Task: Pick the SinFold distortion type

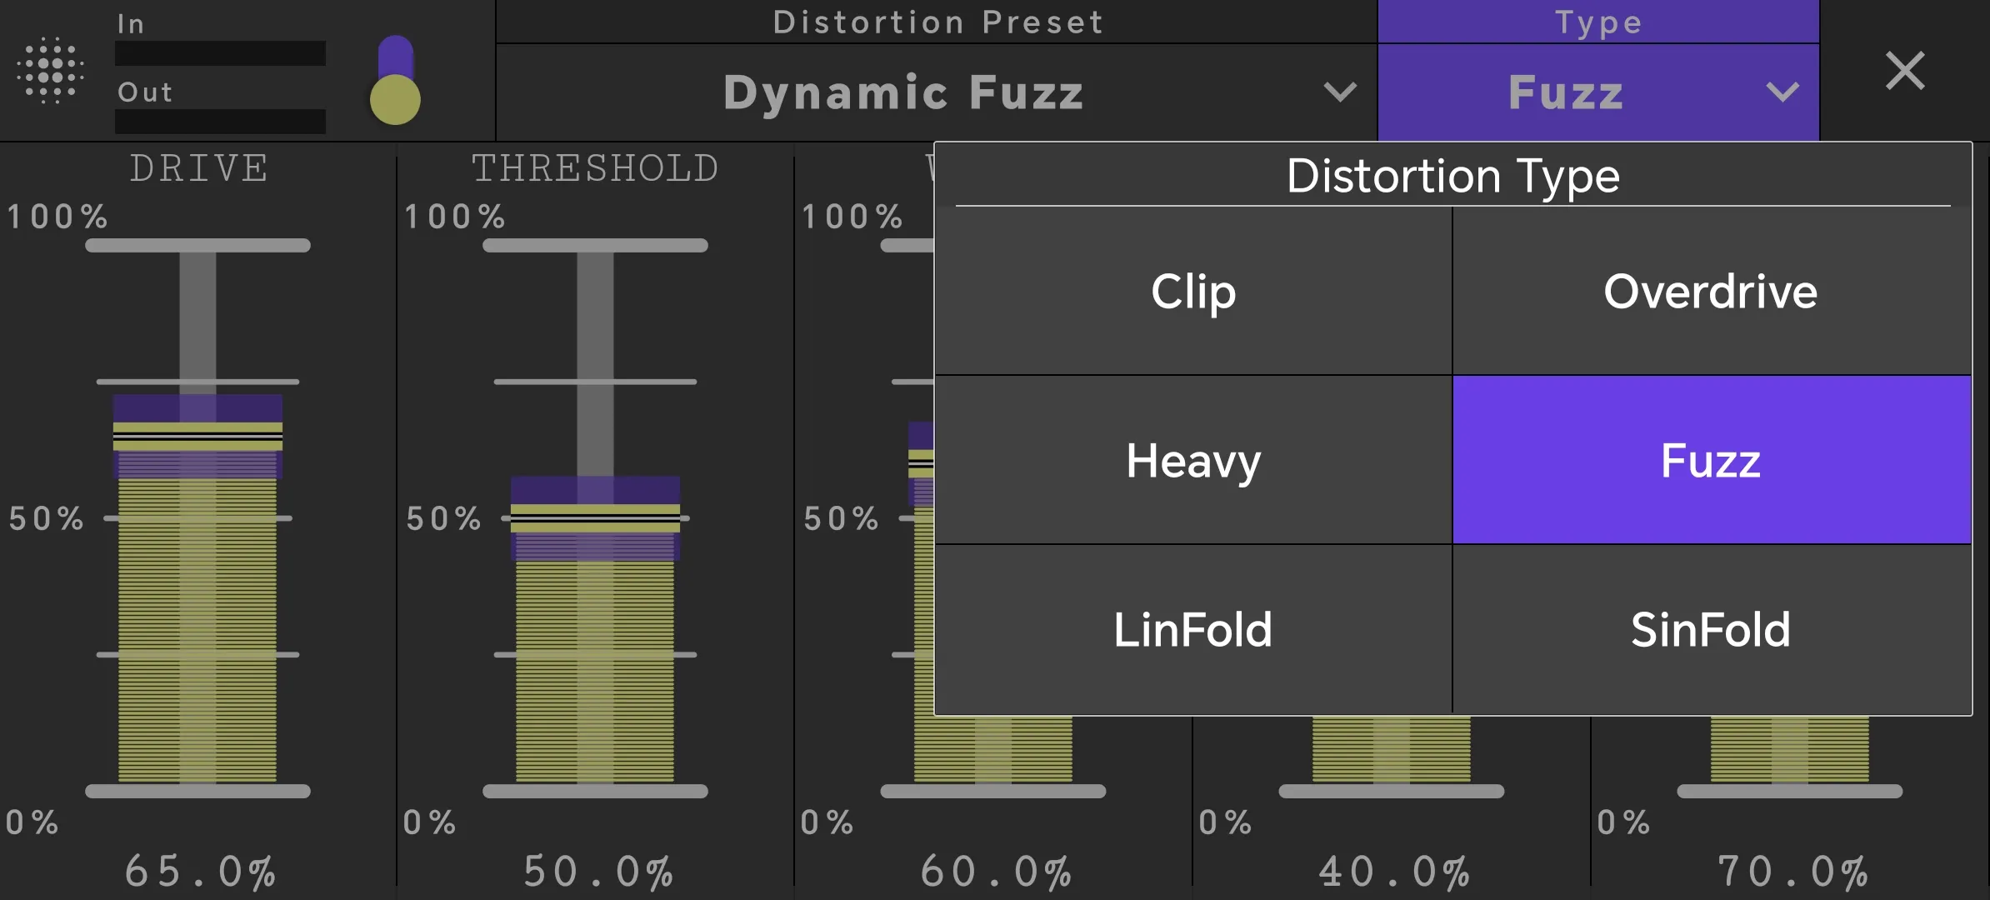Action: click(x=1712, y=629)
